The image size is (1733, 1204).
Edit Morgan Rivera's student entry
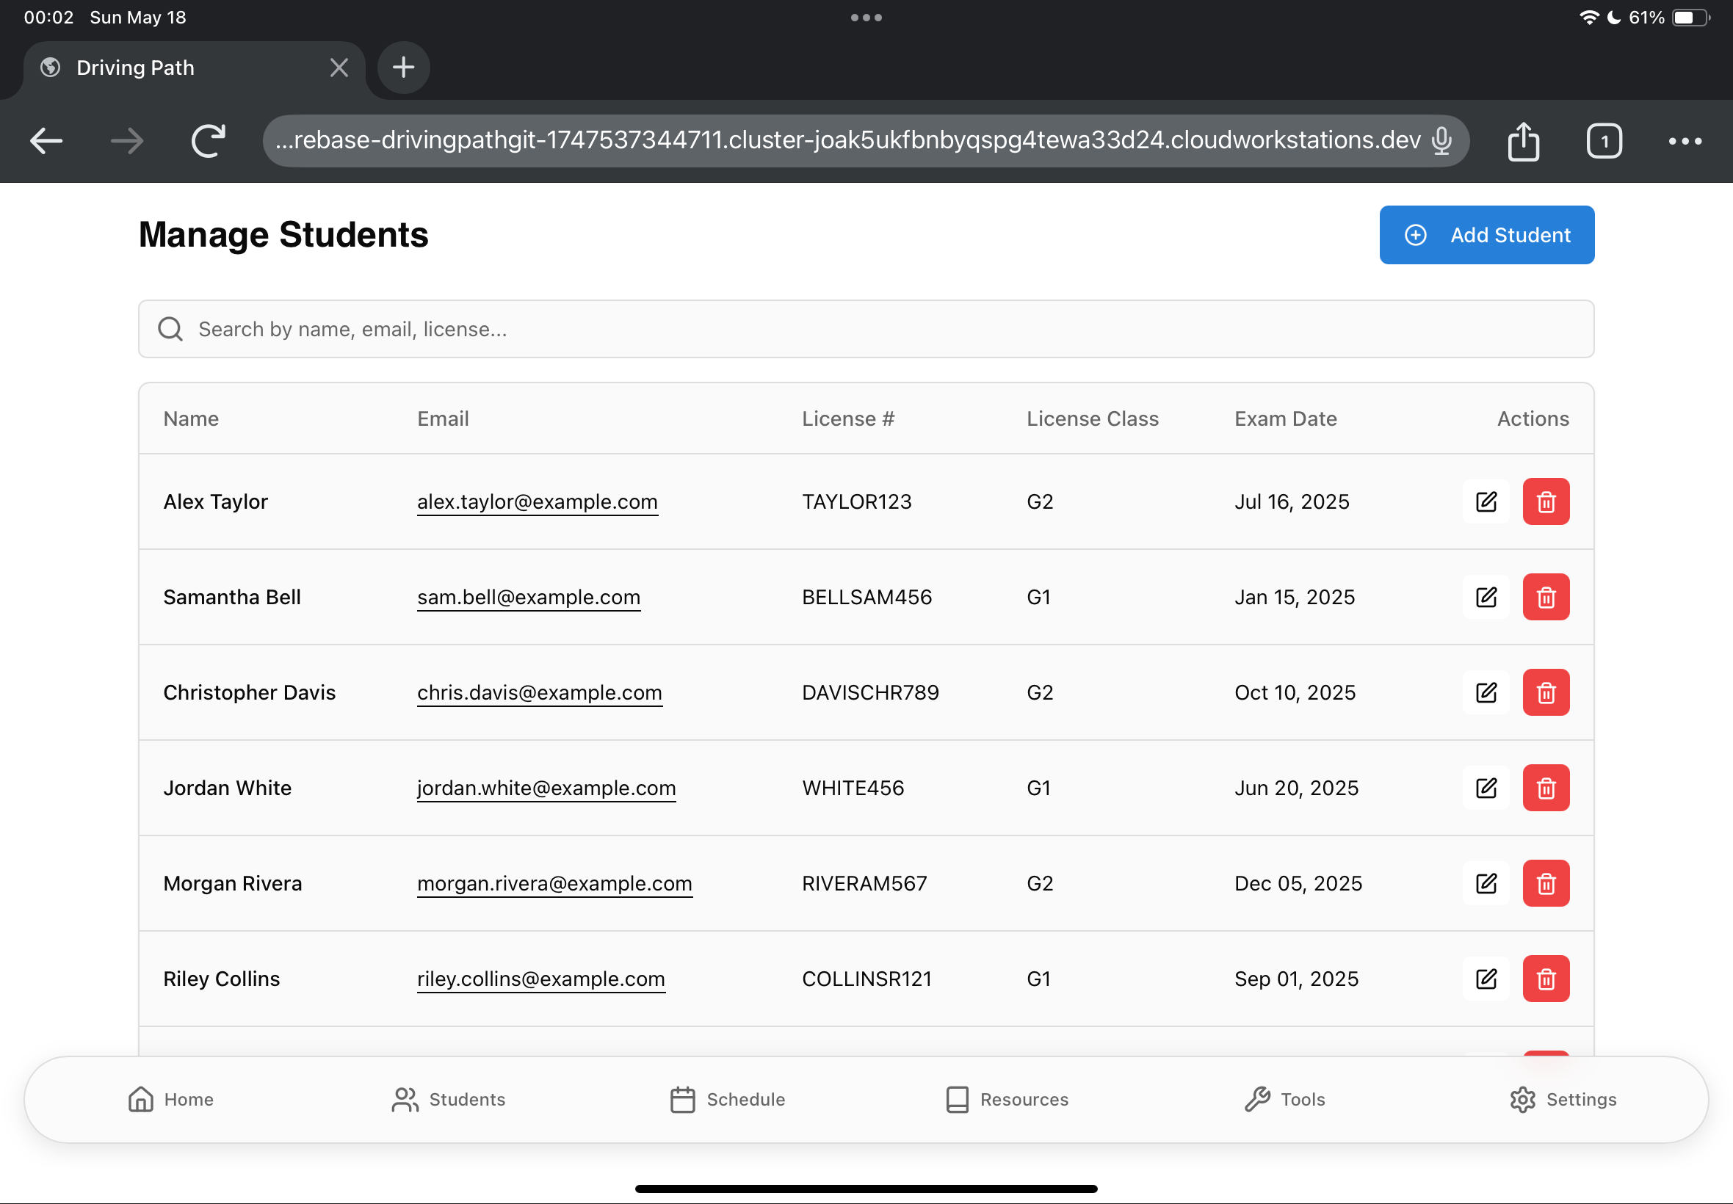[x=1485, y=882]
